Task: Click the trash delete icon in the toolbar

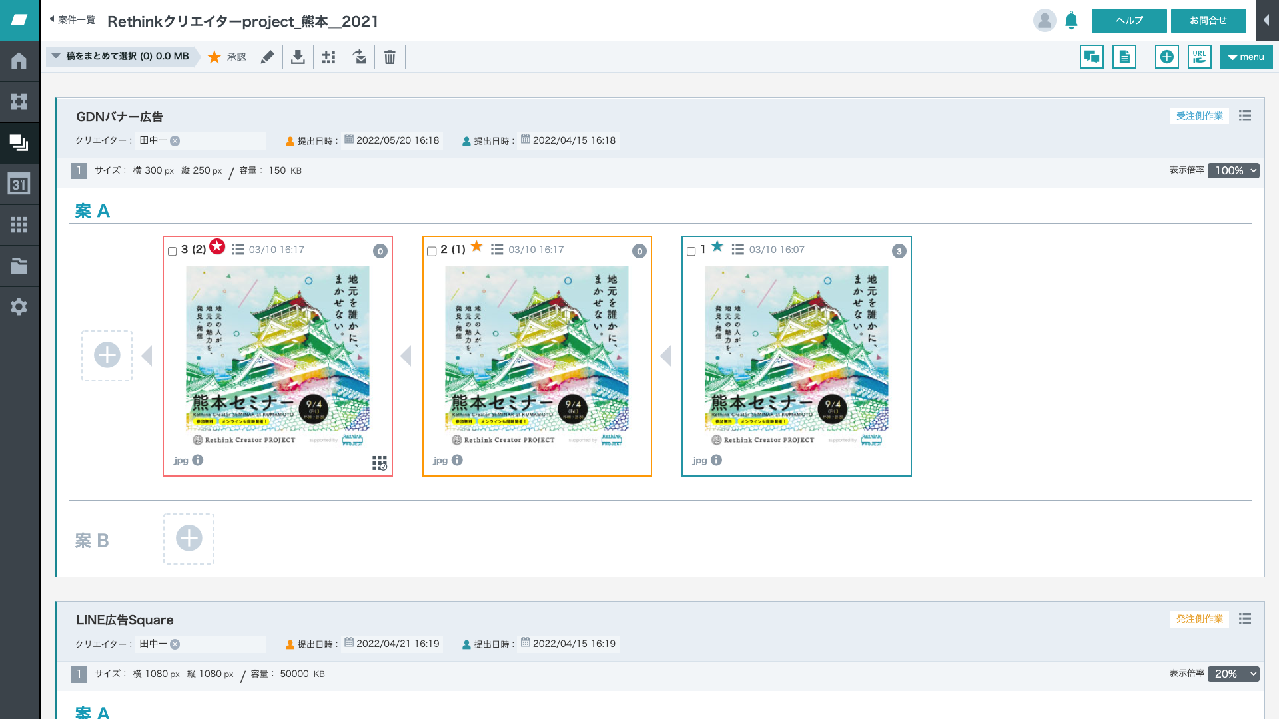Action: (390, 57)
